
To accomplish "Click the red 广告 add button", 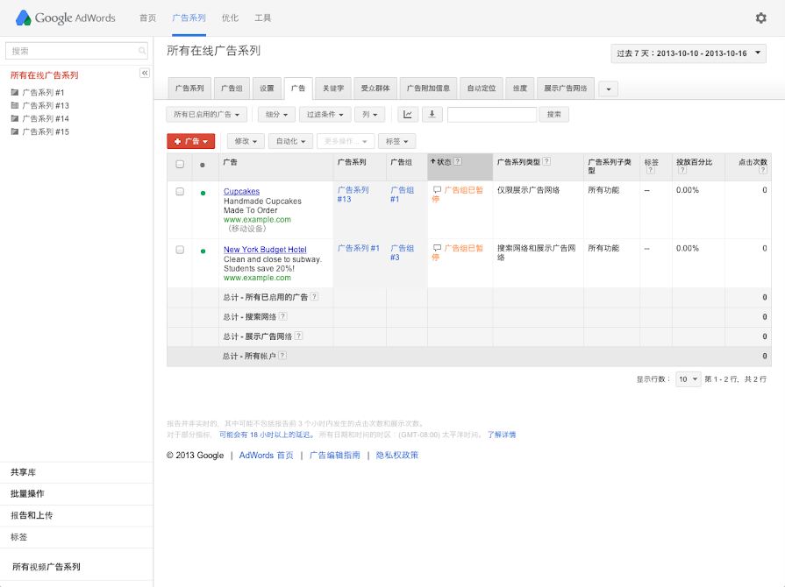I will (190, 141).
